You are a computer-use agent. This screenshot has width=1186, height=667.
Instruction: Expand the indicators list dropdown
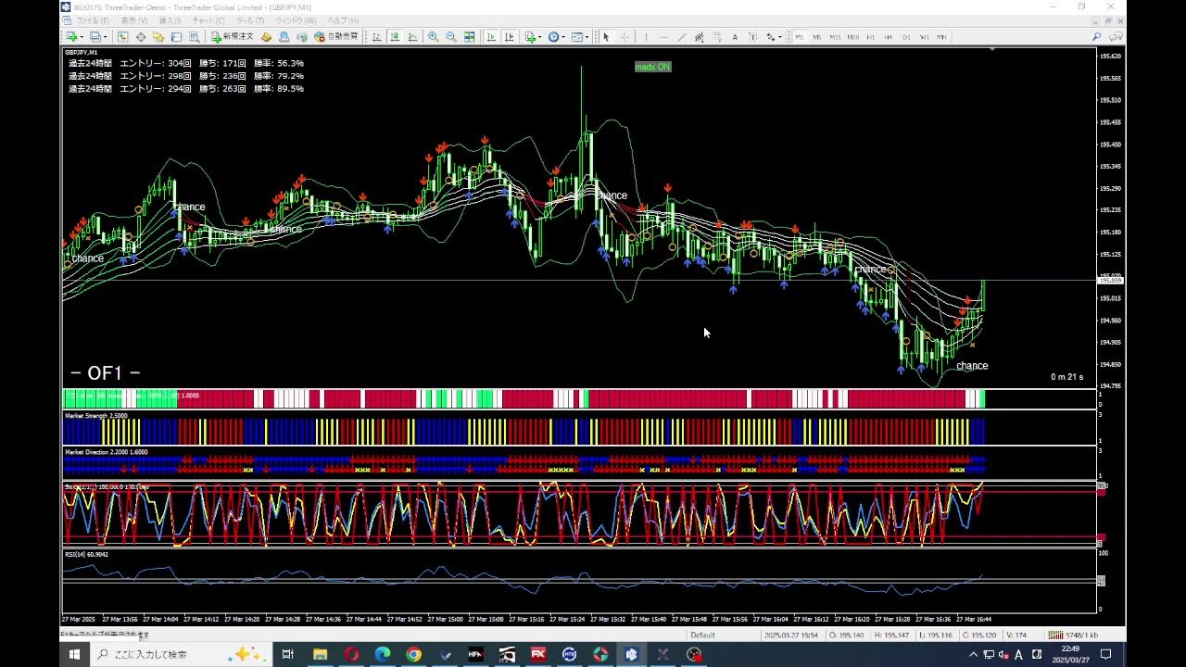540,37
